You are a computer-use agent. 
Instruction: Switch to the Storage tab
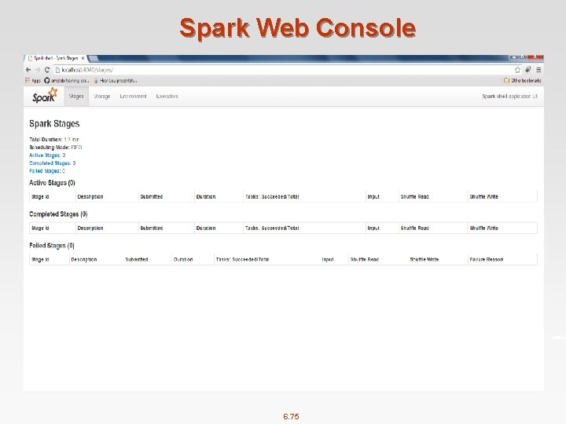101,97
